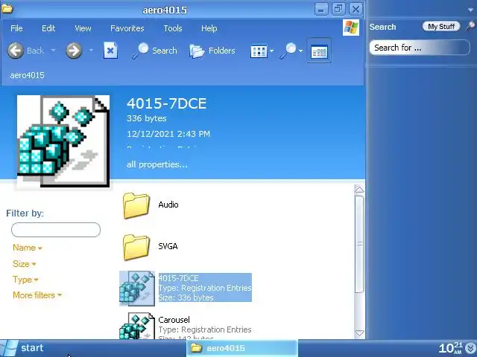Screen dimensions: 477x357
Task: Click the Search toolbar button
Action: [x=154, y=51]
